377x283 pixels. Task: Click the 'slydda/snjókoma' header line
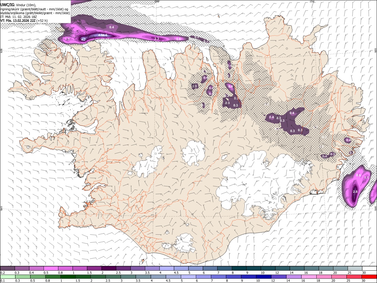35,13
